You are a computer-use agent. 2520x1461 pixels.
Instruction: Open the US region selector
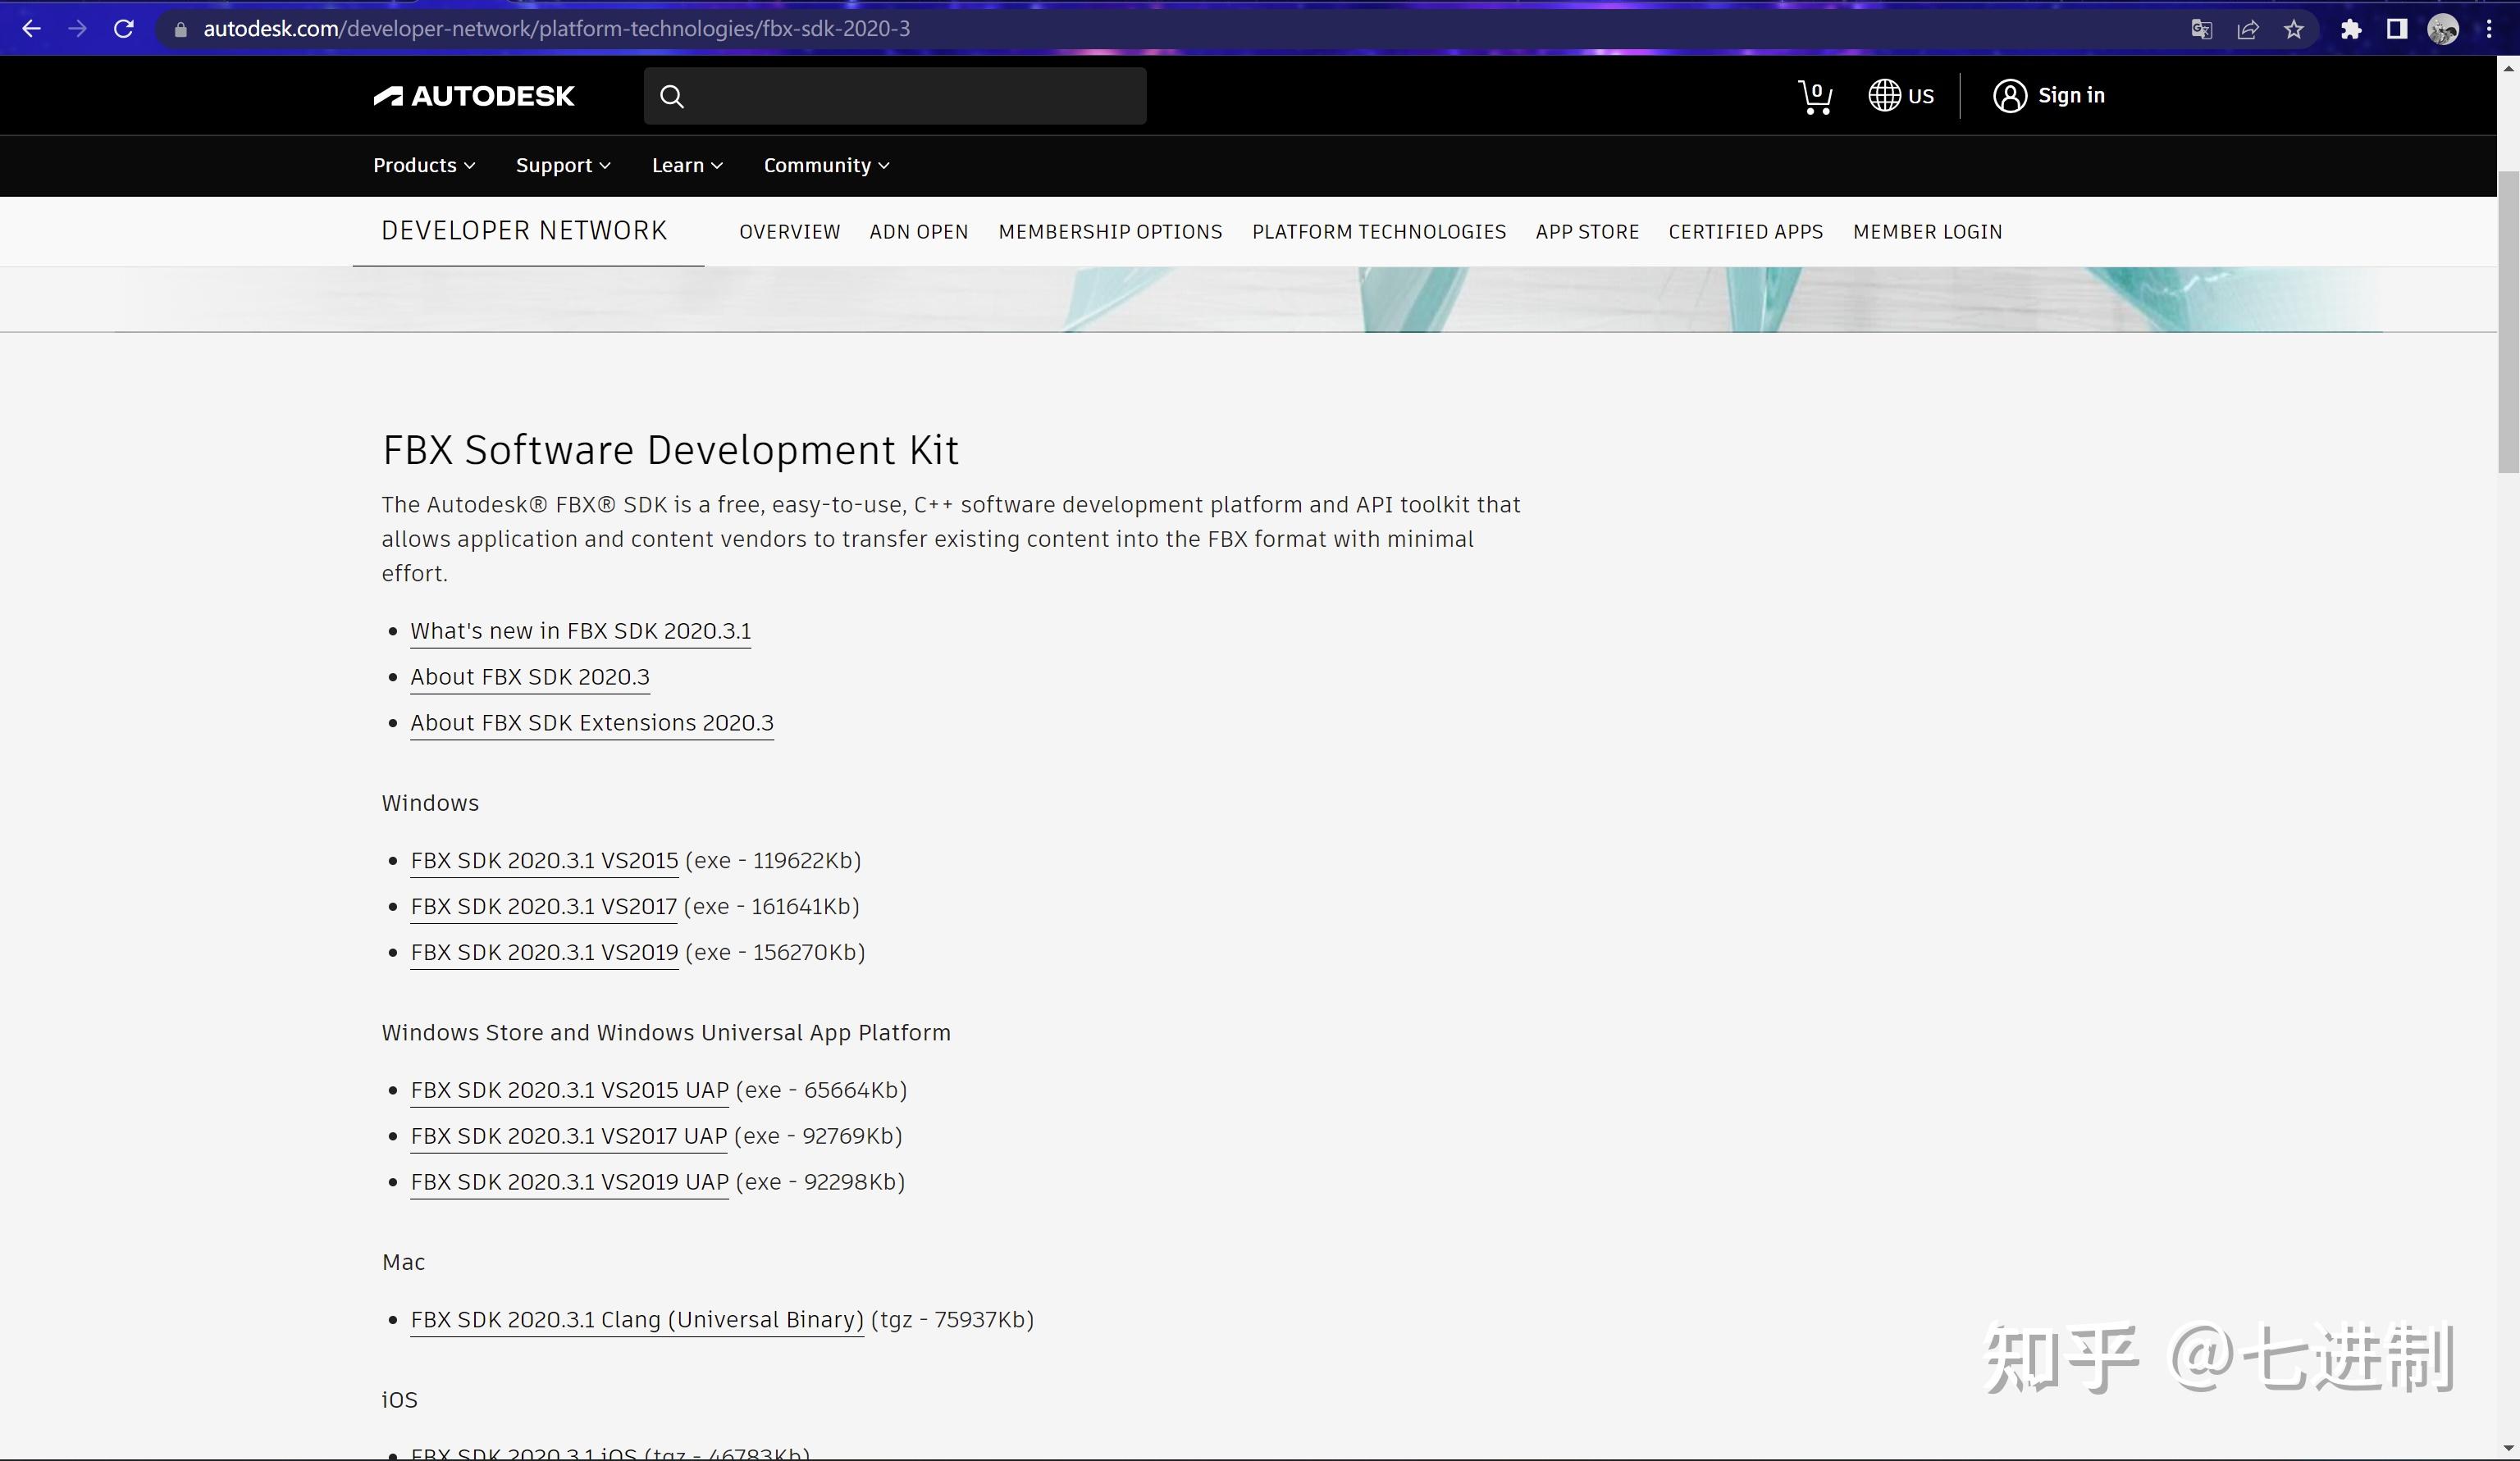[1901, 96]
